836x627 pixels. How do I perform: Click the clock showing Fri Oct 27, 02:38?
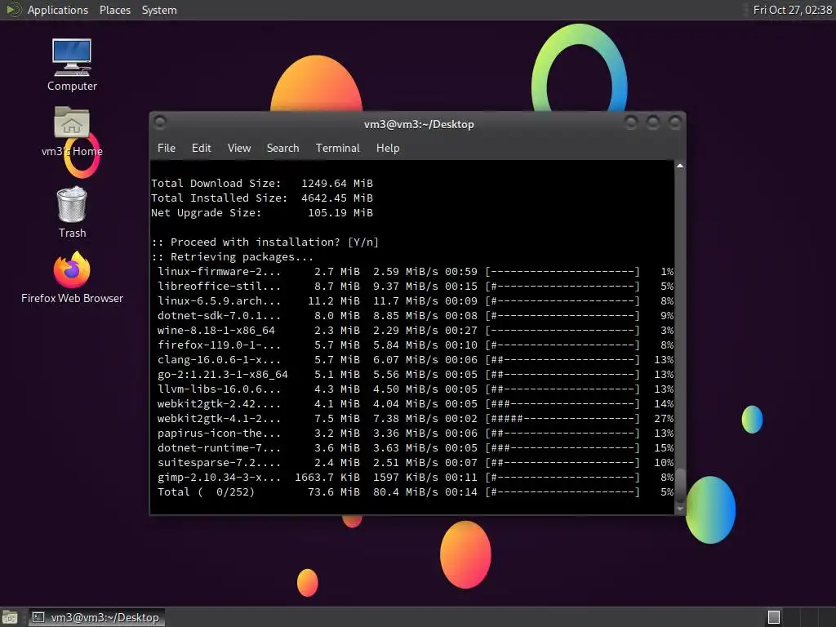792,10
